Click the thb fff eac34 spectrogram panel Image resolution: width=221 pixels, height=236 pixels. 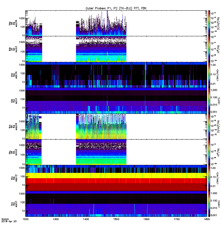click(x=116, y=23)
